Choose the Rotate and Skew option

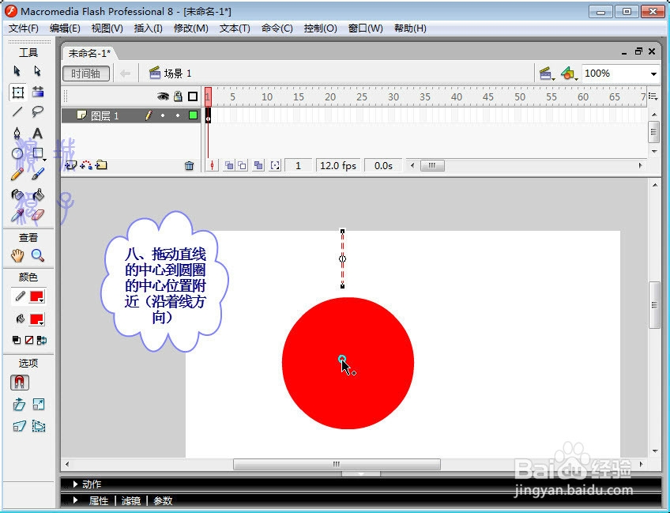tap(19, 405)
